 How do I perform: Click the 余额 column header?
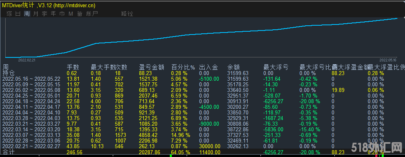pos(234,67)
